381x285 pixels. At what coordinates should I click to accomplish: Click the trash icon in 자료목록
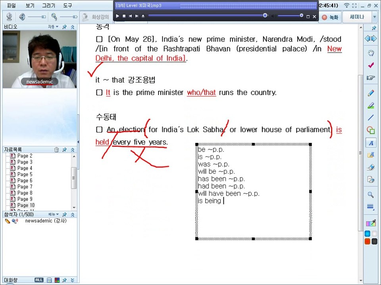[56, 150]
